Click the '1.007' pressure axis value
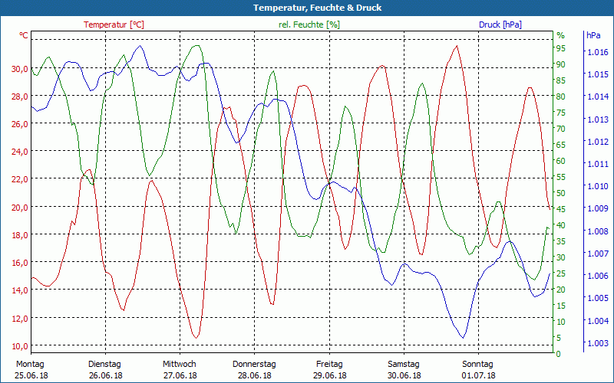The width and height of the screenshot is (614, 383). pyautogui.click(x=598, y=254)
